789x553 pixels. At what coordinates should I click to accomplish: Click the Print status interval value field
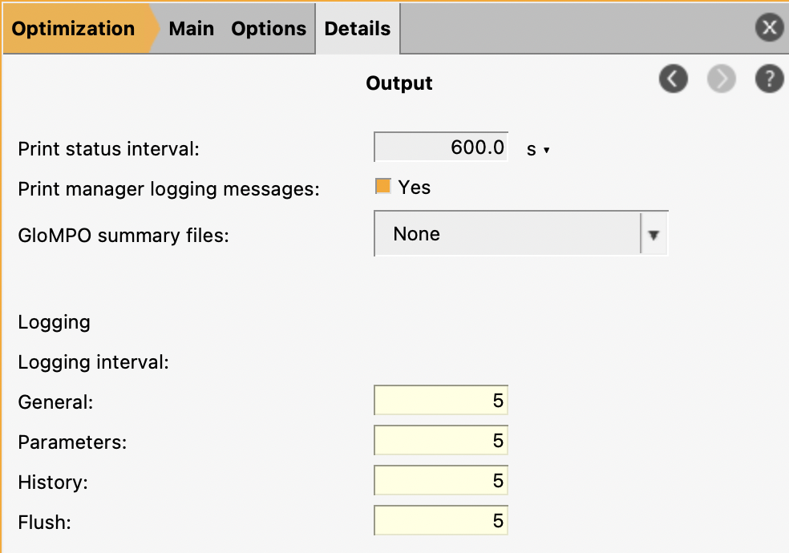point(441,148)
